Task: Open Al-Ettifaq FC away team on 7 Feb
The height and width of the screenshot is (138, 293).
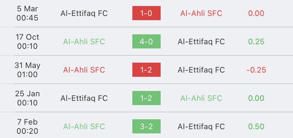Action: click(201, 127)
